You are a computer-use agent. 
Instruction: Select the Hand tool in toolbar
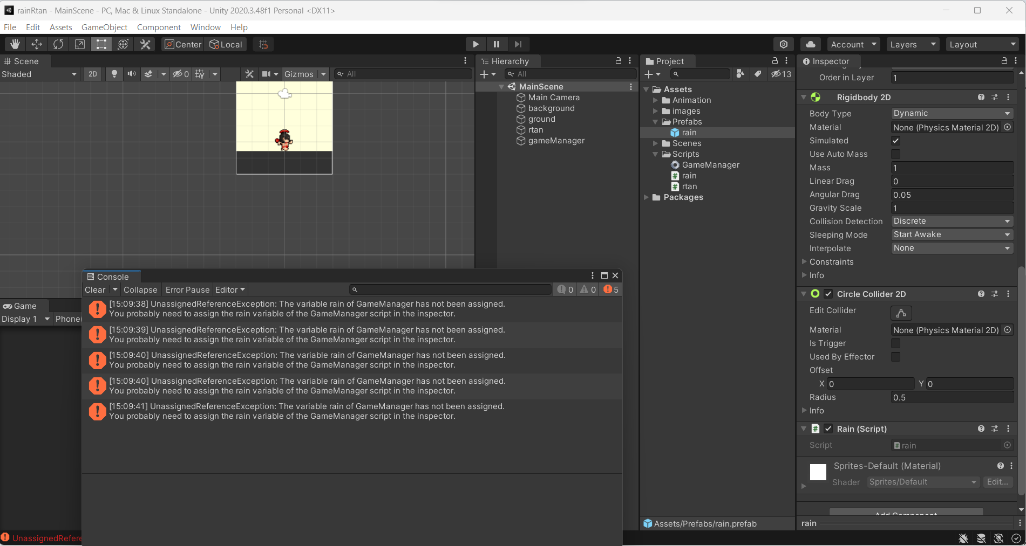15,44
